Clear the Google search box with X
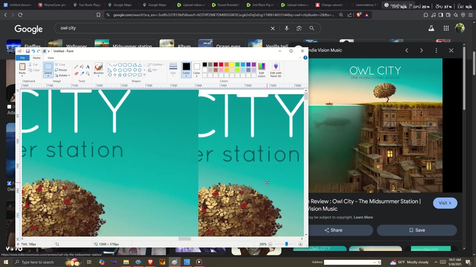476x267 pixels. point(273,28)
